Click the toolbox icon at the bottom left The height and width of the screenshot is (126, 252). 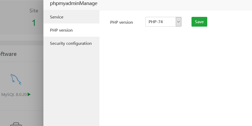(x=16, y=124)
